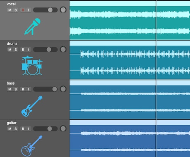This screenshot has width=190, height=157.
Task: Mute the vocal track
Action: pyautogui.click(x=10, y=10)
